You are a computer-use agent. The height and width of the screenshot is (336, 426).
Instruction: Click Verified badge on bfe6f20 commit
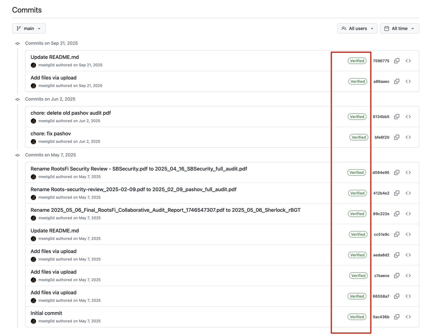pyautogui.click(x=359, y=137)
